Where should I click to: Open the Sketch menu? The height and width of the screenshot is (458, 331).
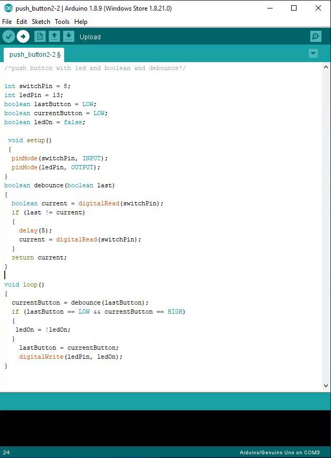pos(41,22)
